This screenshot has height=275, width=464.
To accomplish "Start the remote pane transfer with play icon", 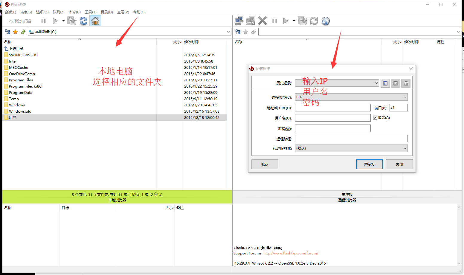I will pos(286,21).
